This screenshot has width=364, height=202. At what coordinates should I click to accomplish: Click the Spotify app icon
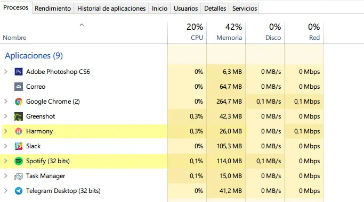[x=19, y=161]
